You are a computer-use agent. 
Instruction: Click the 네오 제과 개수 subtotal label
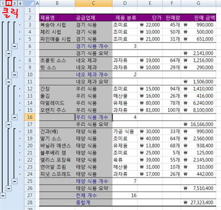[93, 74]
